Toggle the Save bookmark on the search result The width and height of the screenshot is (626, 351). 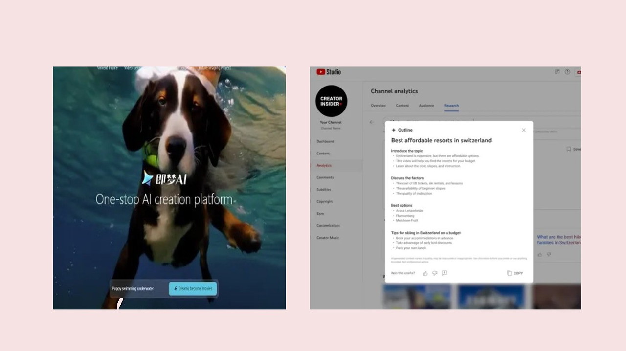[x=569, y=149]
